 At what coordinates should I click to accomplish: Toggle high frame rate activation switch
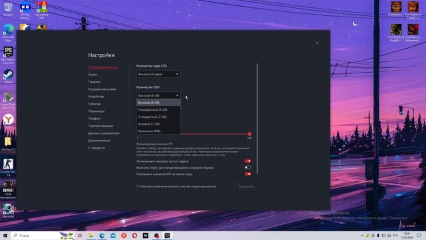[248, 161]
